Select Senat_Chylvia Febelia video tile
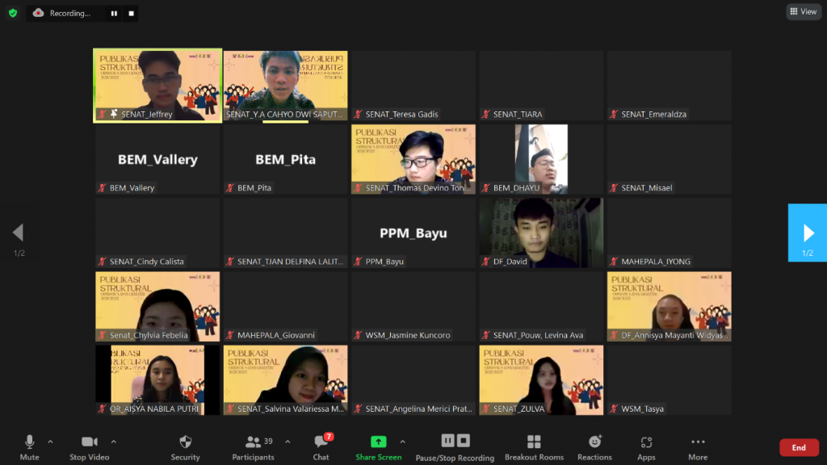 pyautogui.click(x=157, y=306)
